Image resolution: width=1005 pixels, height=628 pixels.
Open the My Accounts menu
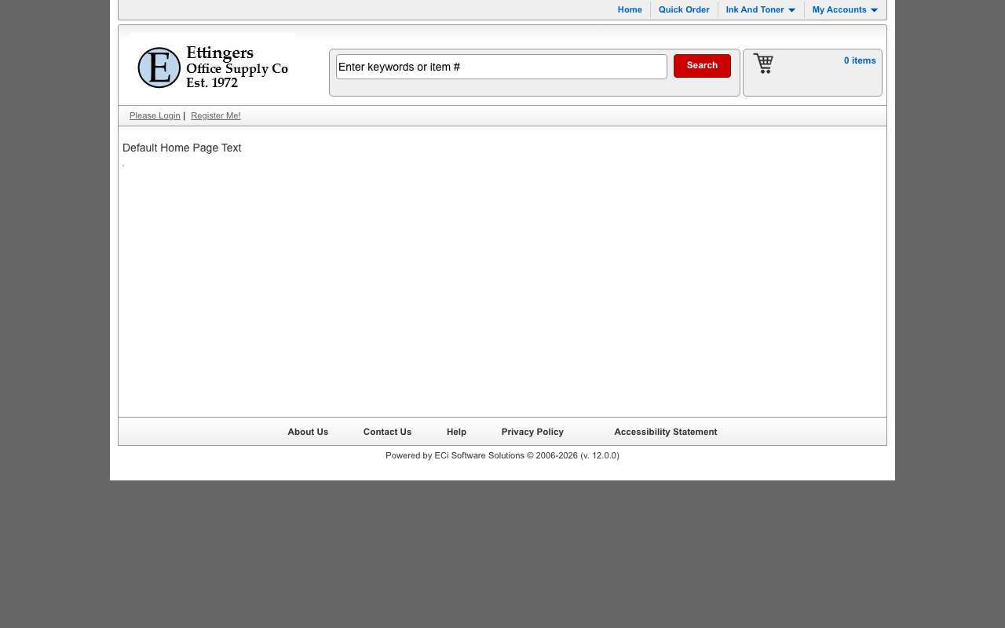point(839,9)
